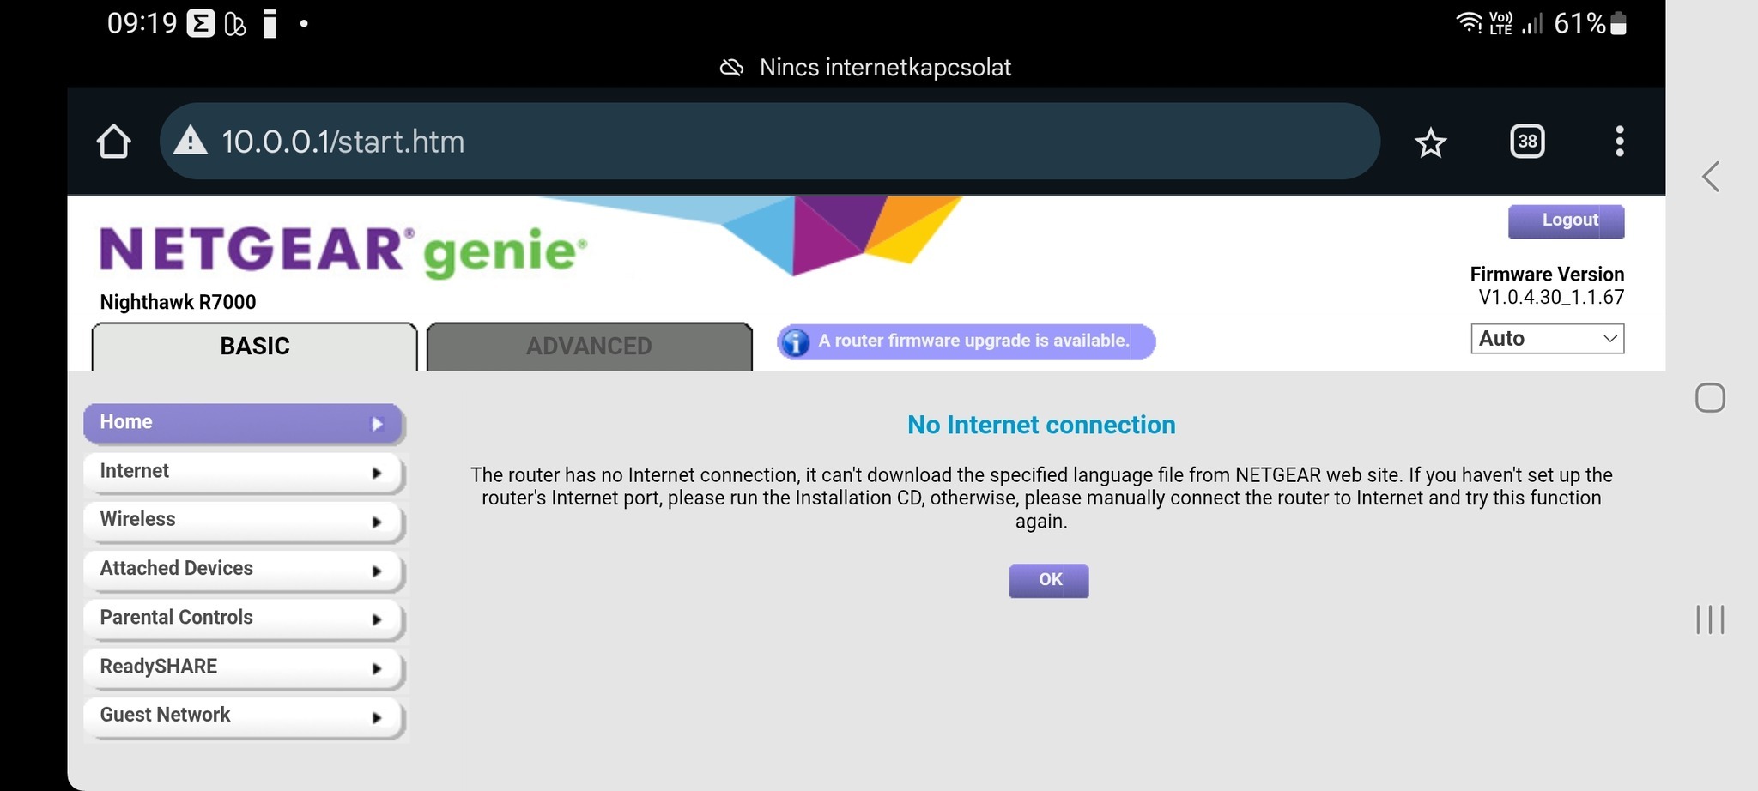Open the browser three-dot menu
This screenshot has width=1758, height=791.
(x=1620, y=142)
